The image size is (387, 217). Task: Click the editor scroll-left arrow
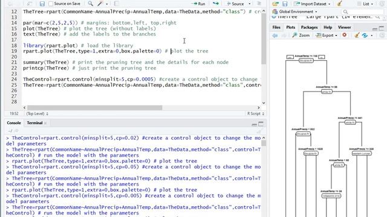click(x=24, y=108)
